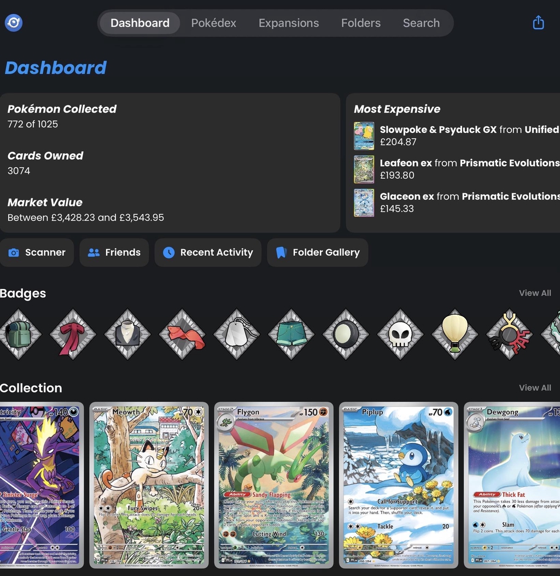Open the Meowth card thumbnail
This screenshot has width=560, height=576.
point(149,485)
